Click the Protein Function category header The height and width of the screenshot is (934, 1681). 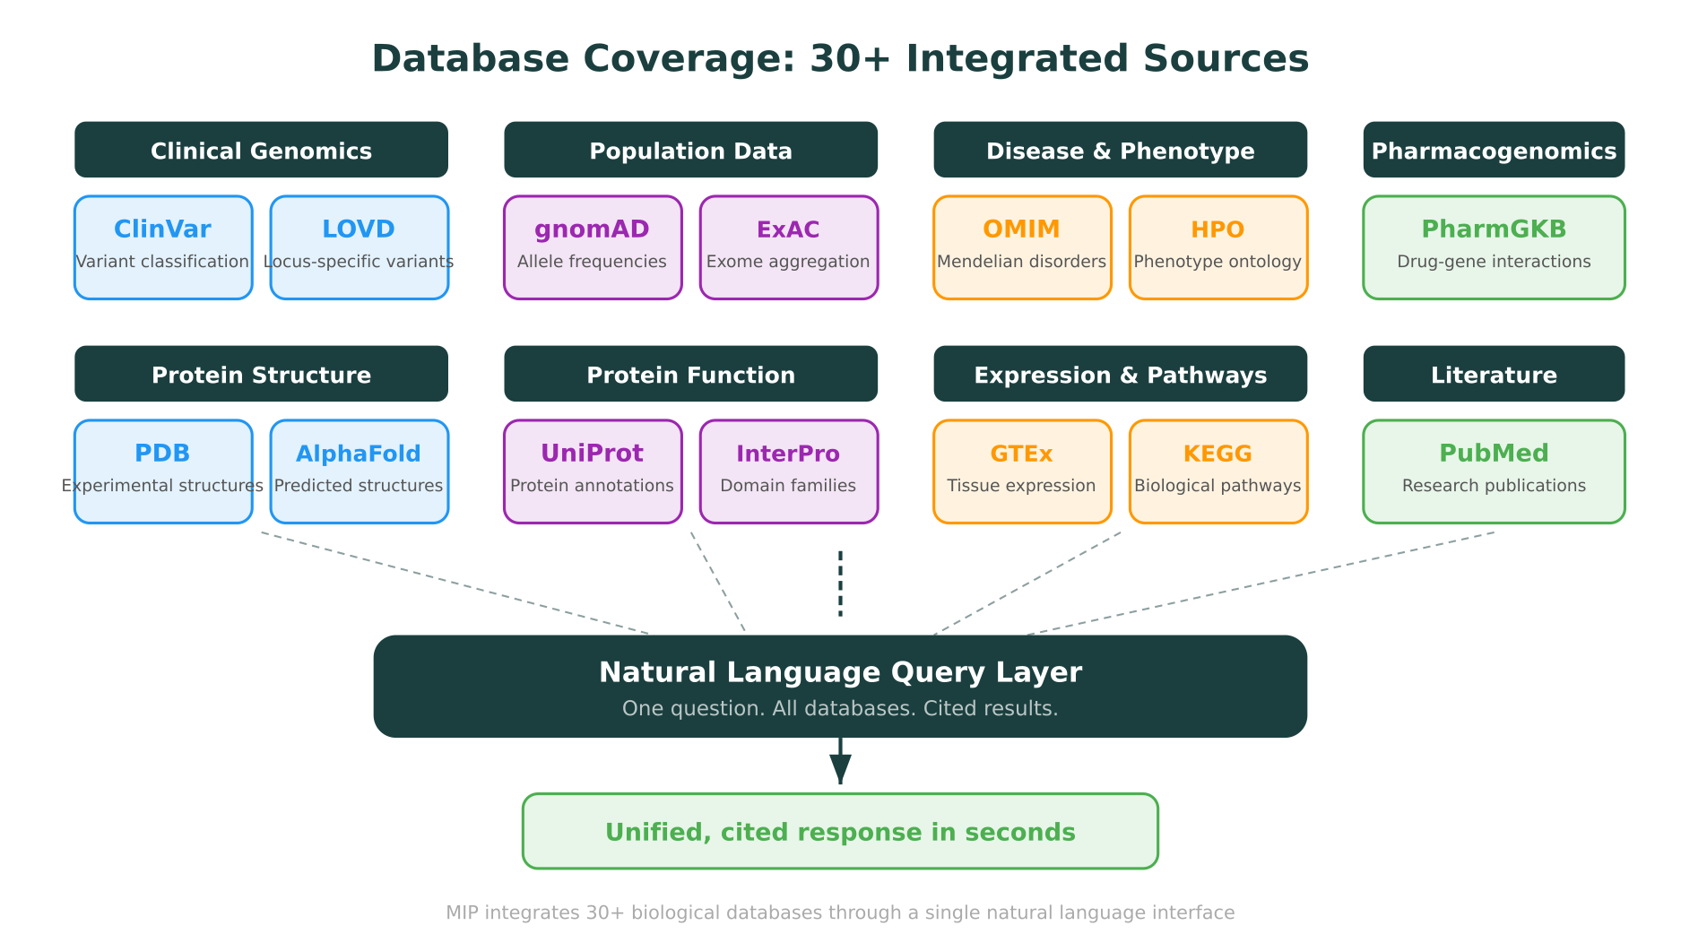pyautogui.click(x=690, y=374)
